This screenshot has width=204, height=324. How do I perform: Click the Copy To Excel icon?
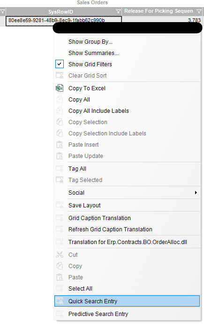[60, 88]
